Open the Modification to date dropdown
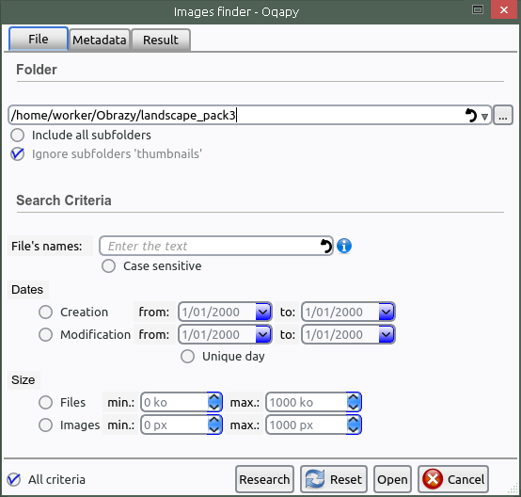The height and width of the screenshot is (497, 521). (x=387, y=334)
